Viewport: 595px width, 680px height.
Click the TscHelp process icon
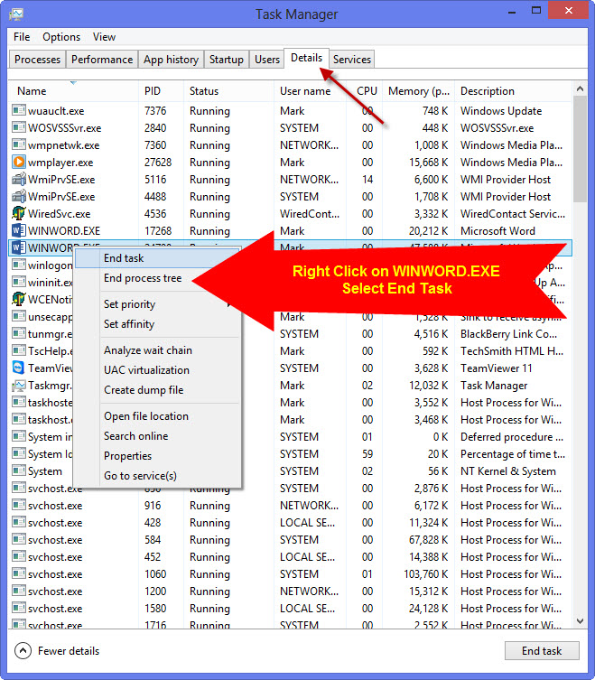pos(19,351)
